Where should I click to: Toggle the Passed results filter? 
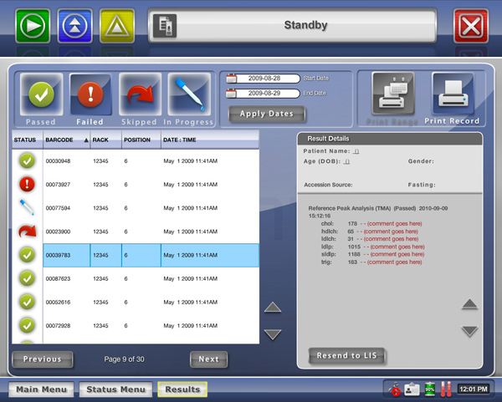41,94
